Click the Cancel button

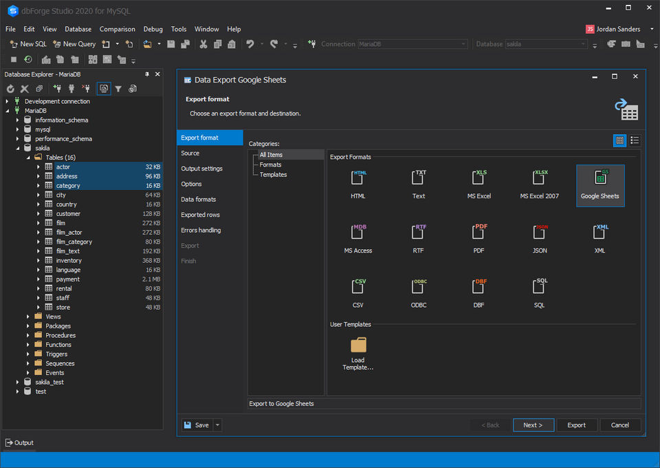click(619, 425)
